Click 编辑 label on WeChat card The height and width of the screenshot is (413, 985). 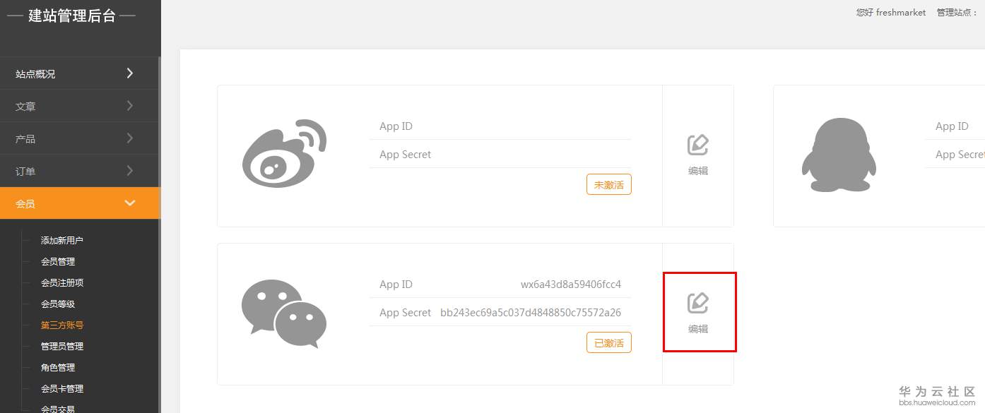(698, 329)
